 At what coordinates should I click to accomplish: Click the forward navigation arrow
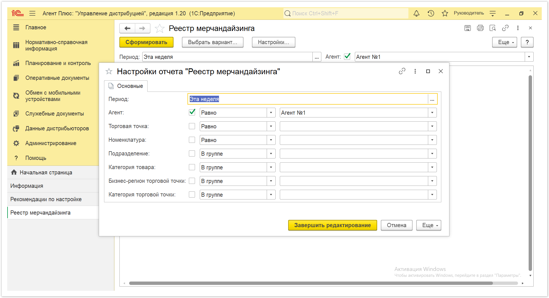pyautogui.click(x=142, y=28)
